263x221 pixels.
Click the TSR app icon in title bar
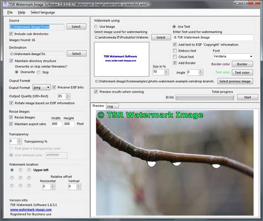(6, 4)
